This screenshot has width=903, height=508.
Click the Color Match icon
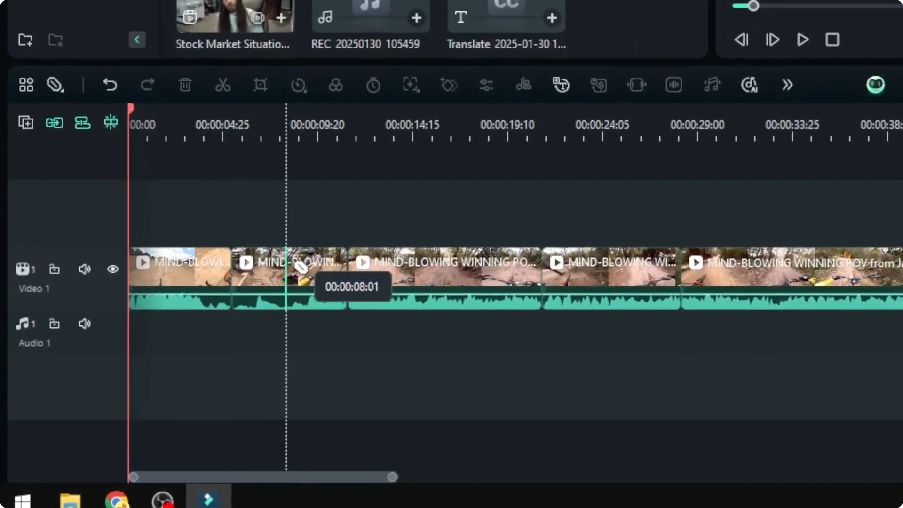pyautogui.click(x=336, y=85)
